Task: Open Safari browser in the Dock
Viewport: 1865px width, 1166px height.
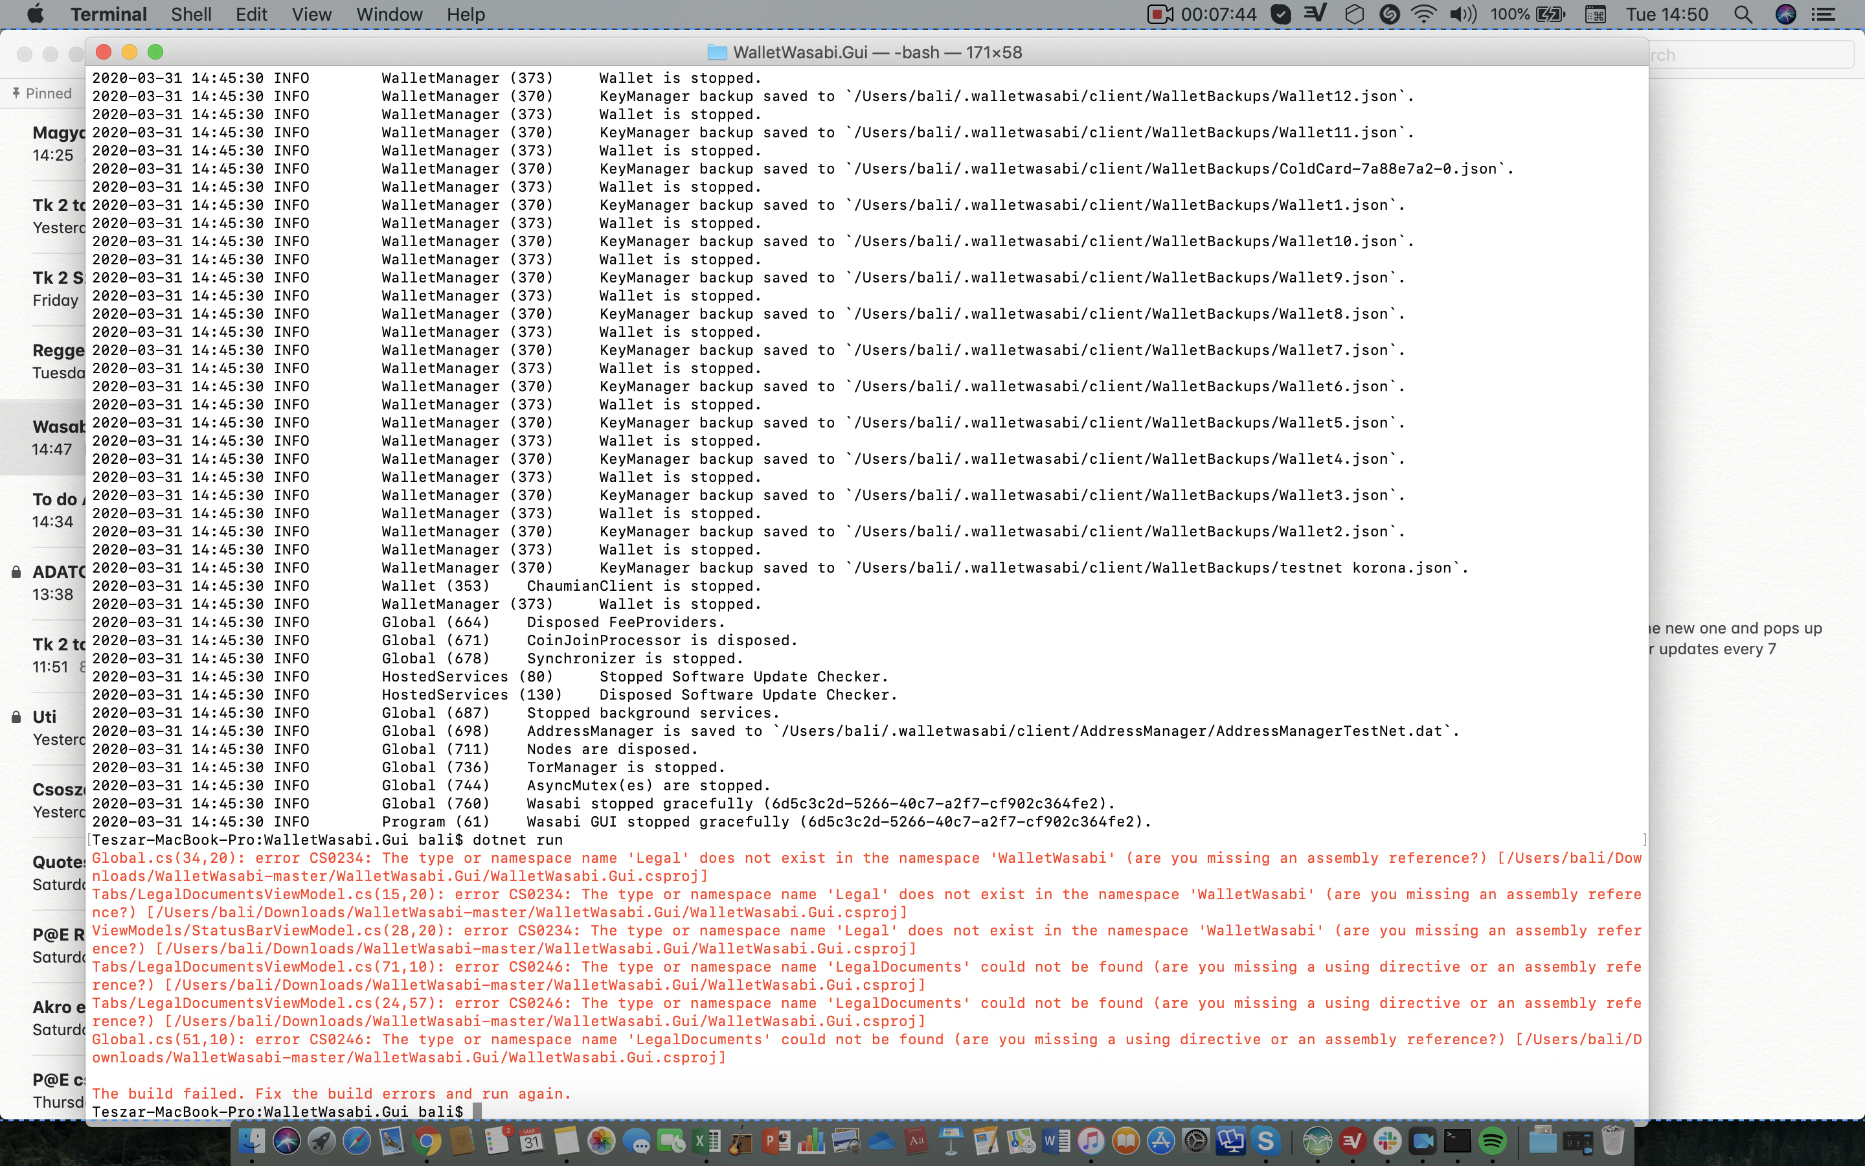Action: point(356,1141)
